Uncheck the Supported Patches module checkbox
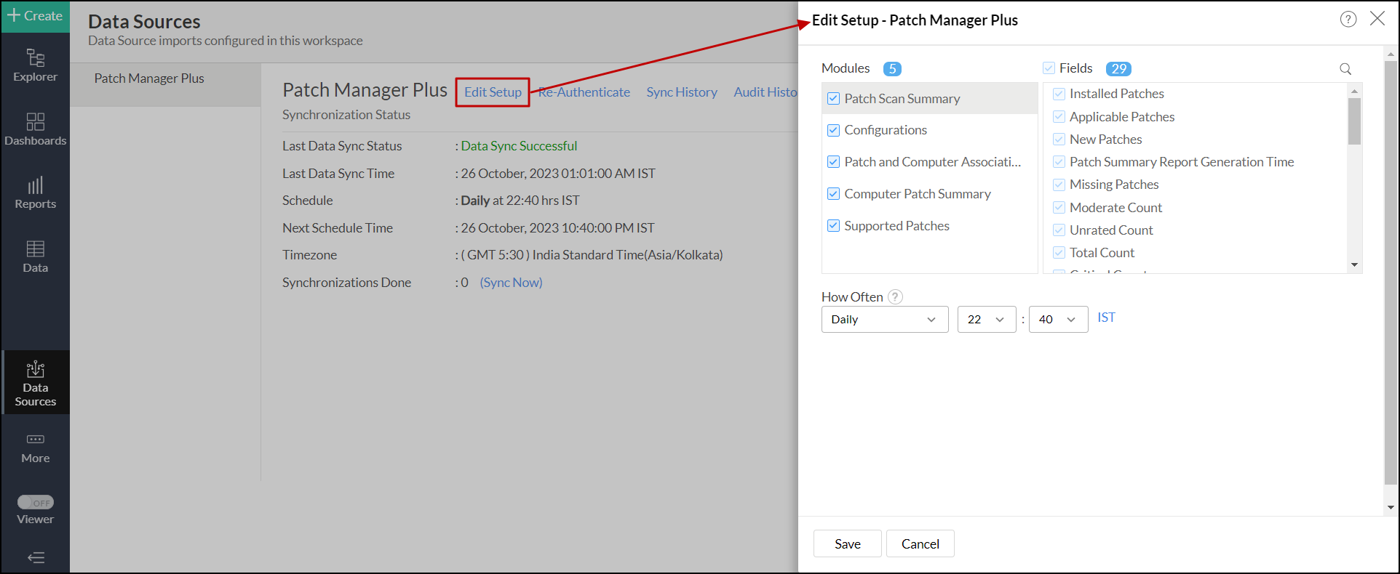Screen dimensions: 1400x574 tap(833, 226)
